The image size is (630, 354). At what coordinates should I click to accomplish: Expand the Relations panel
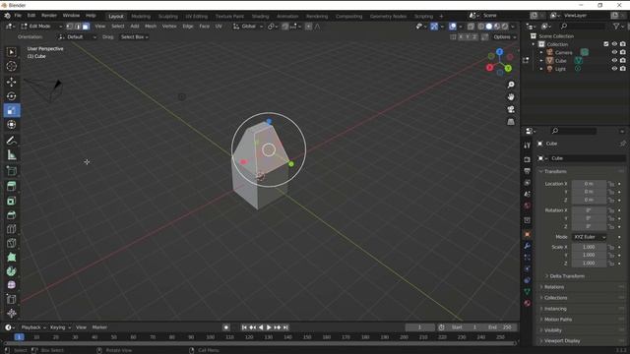click(x=553, y=287)
